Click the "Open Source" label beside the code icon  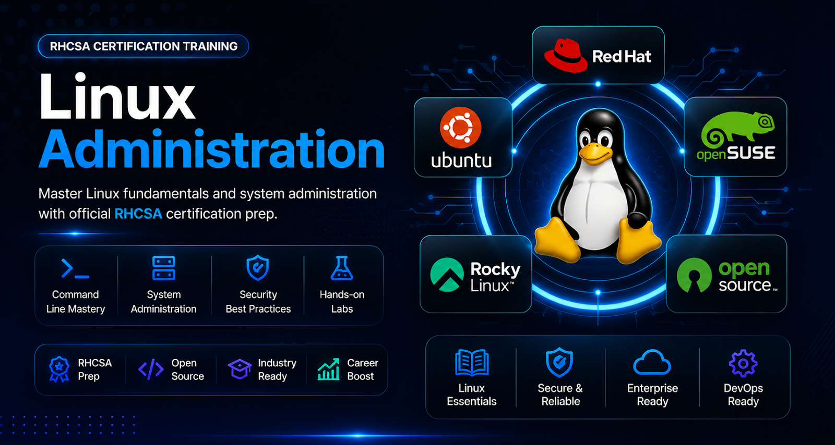click(187, 369)
